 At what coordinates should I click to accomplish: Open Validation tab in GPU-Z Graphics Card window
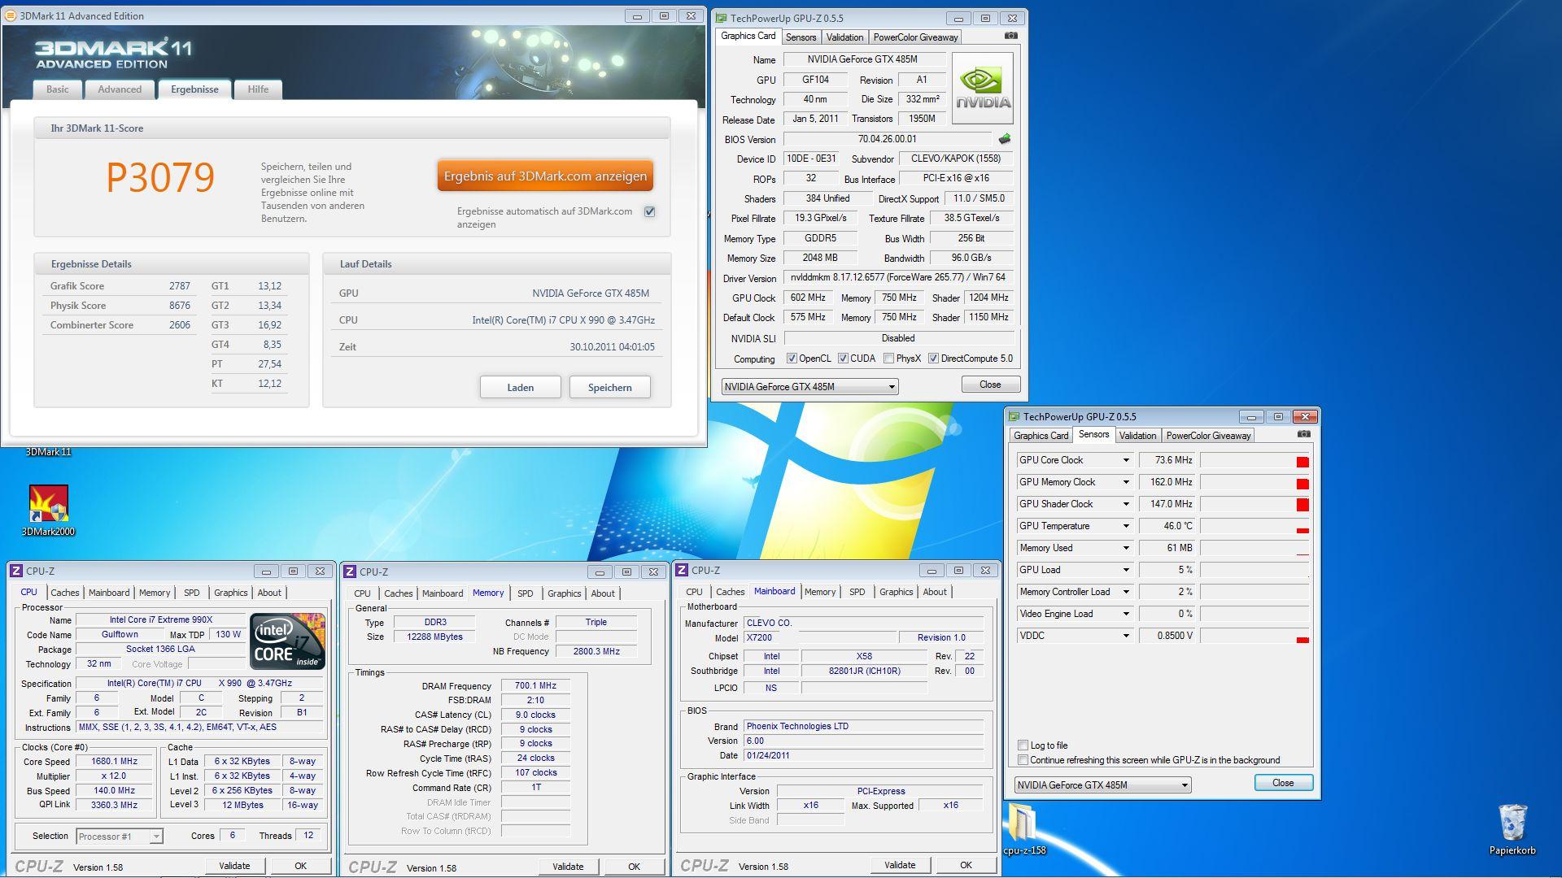tap(844, 37)
